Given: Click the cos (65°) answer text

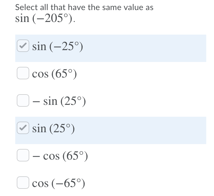Looking at the screenshot, I should pyautogui.click(x=54, y=74).
